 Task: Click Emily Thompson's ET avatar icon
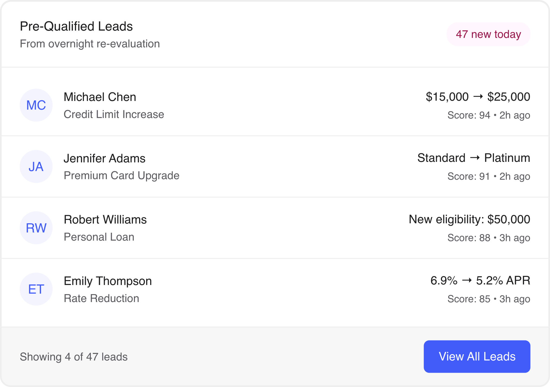[x=36, y=289]
